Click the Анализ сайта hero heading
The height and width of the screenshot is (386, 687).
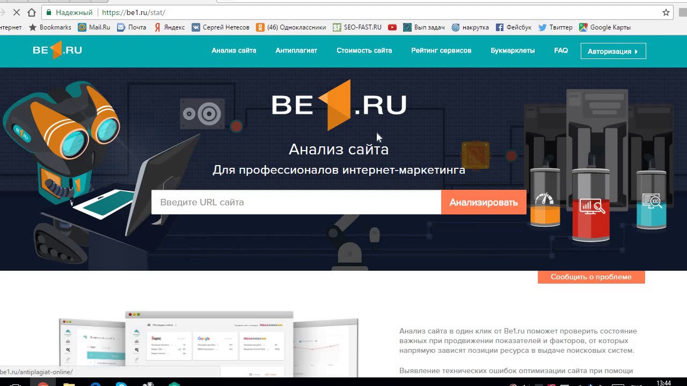339,149
